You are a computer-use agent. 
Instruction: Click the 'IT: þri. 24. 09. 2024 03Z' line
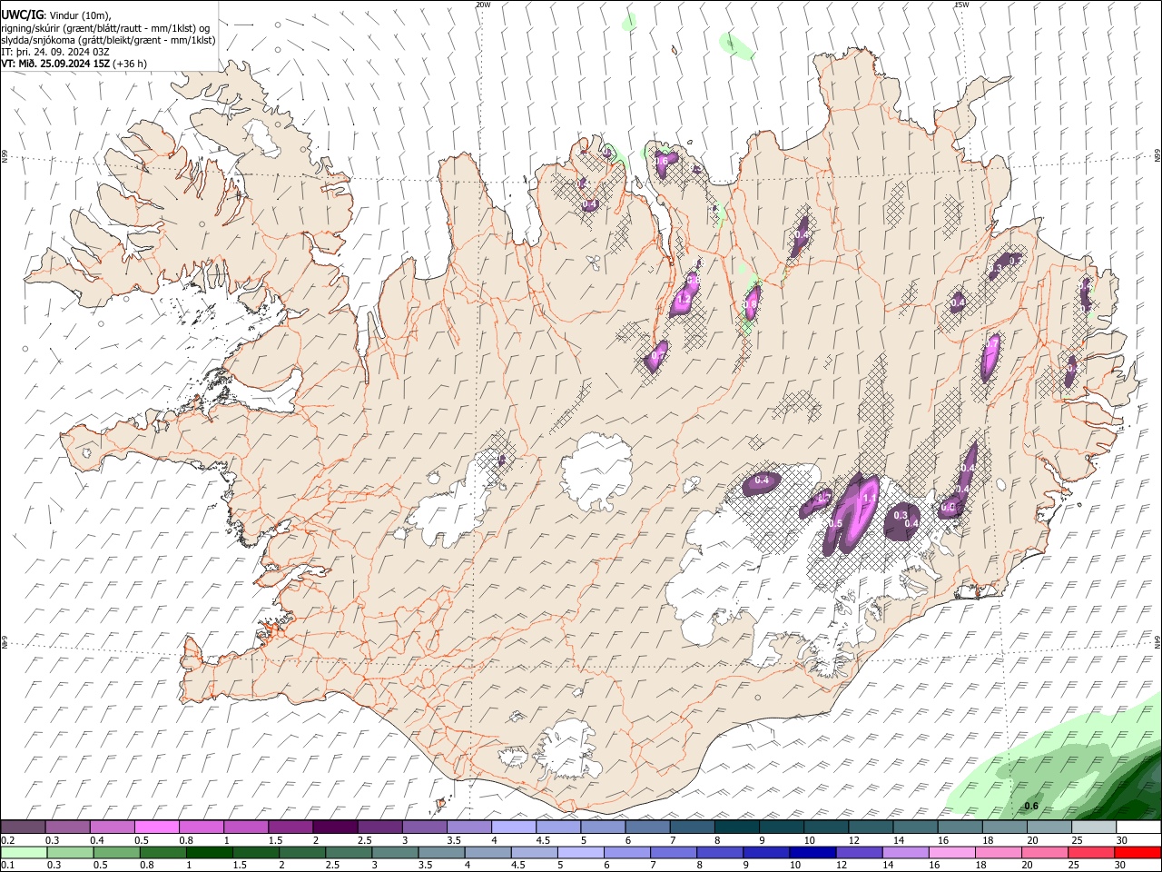tap(55, 52)
